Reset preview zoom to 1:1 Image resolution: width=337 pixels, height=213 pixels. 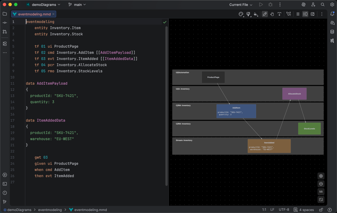coord(321,192)
